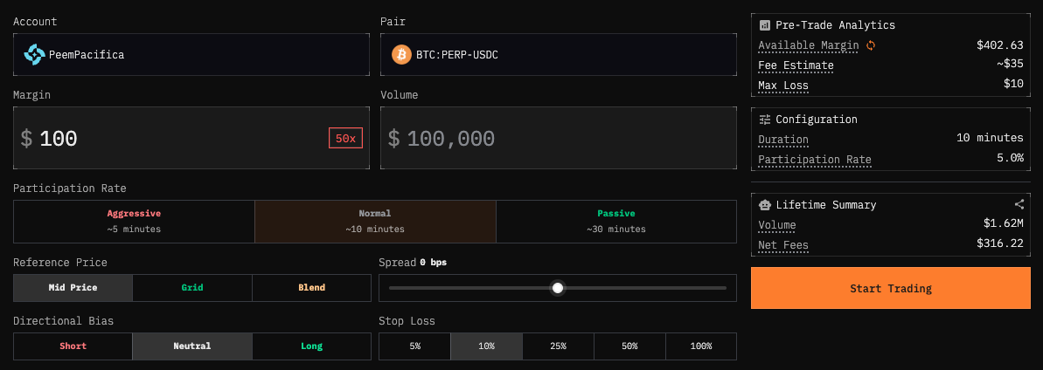Image resolution: width=1043 pixels, height=370 pixels.
Task: Click the Spread slider handle
Action: click(558, 288)
